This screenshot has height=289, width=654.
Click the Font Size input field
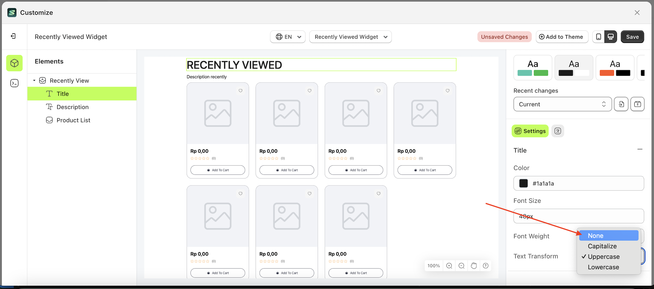click(x=578, y=216)
